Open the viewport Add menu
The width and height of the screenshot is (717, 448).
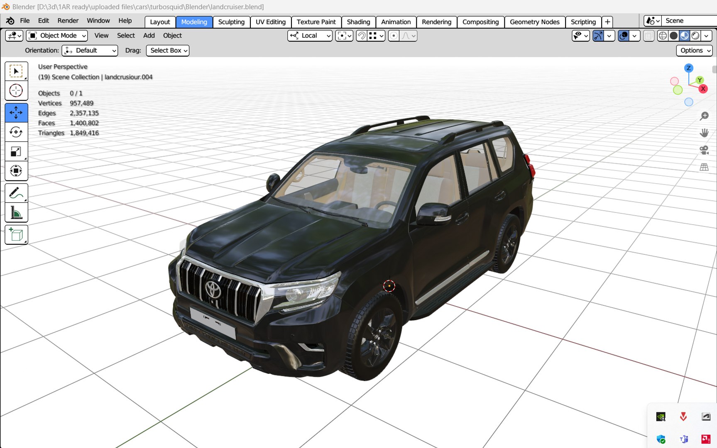pos(149,36)
